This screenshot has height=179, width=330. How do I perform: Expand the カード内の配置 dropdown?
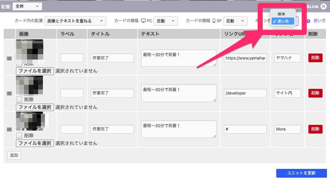[x=75, y=21]
